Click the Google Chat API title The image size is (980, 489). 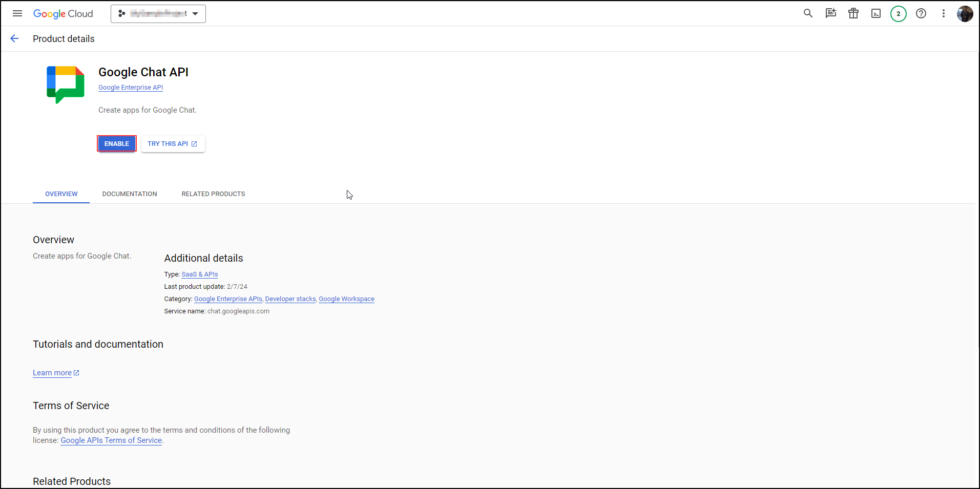click(x=143, y=72)
